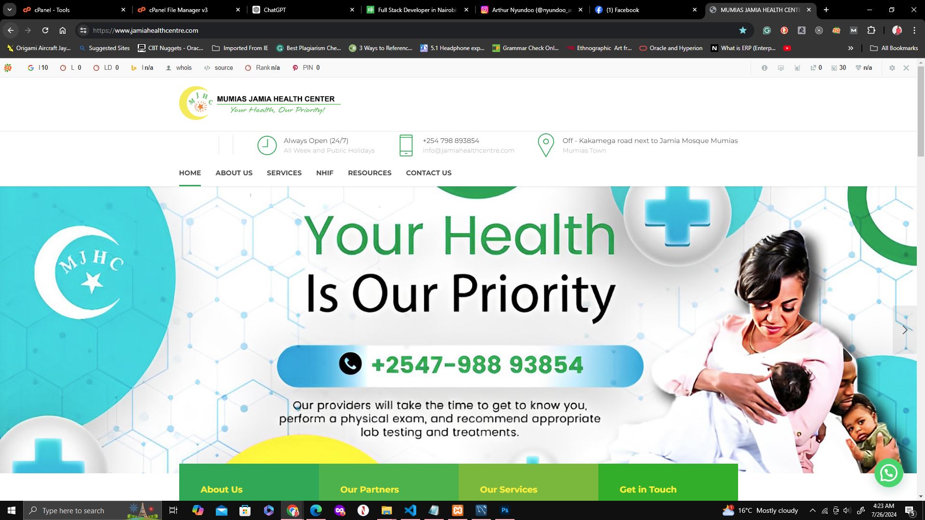Open the ABOUT US menu tab
This screenshot has width=925, height=520.
pos(234,173)
